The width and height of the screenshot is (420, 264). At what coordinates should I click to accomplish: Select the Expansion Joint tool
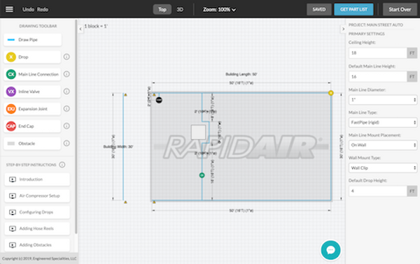[32, 109]
